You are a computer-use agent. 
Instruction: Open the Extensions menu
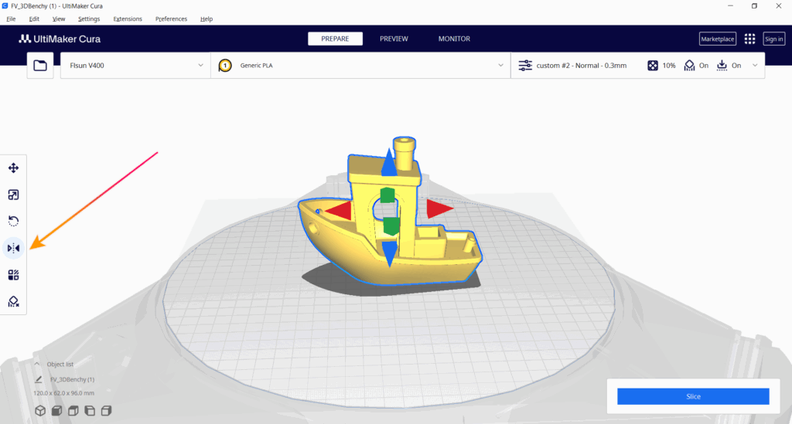point(128,19)
